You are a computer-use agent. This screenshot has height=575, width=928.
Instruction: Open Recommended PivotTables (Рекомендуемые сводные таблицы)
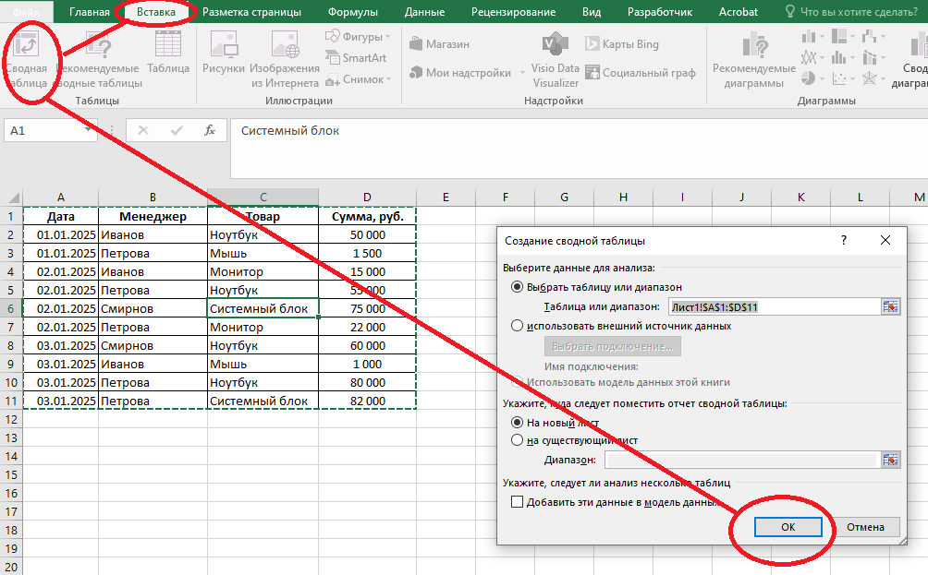[100, 59]
